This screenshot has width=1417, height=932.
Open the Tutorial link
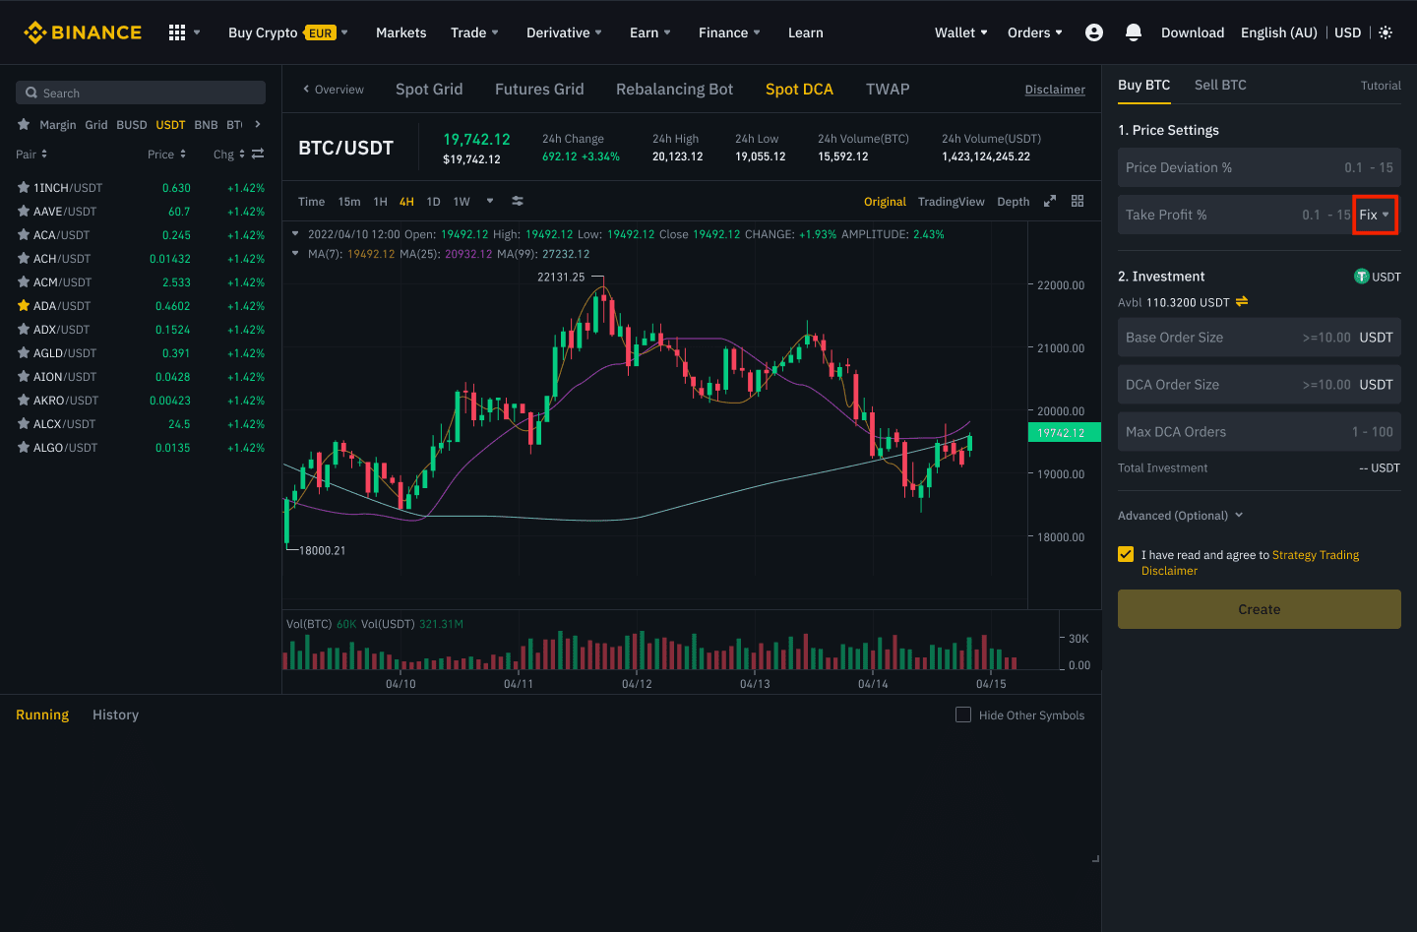pos(1381,86)
